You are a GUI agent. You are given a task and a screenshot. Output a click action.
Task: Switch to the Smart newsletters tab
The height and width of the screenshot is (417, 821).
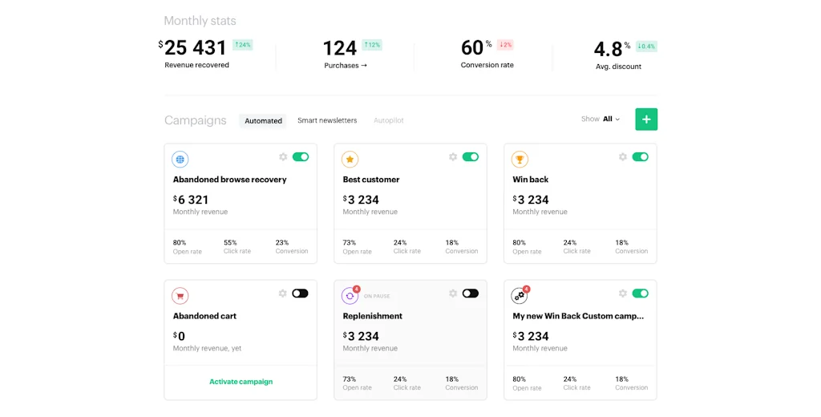pos(327,120)
